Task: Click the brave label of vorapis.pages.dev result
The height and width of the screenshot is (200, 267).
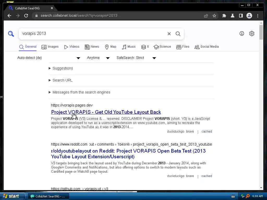Action: [x=190, y=132]
